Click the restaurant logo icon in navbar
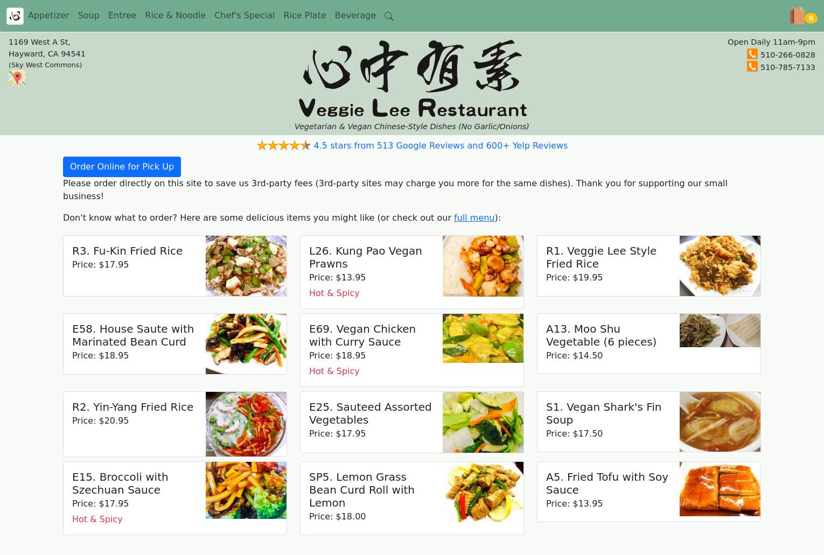 (x=15, y=16)
